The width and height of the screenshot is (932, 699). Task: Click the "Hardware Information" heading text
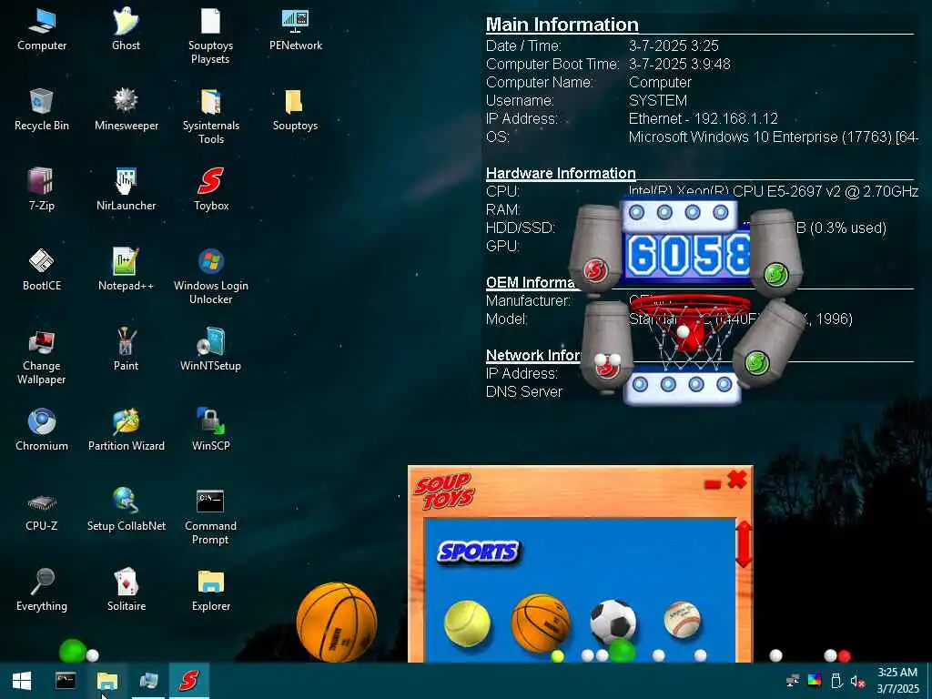[x=561, y=173]
